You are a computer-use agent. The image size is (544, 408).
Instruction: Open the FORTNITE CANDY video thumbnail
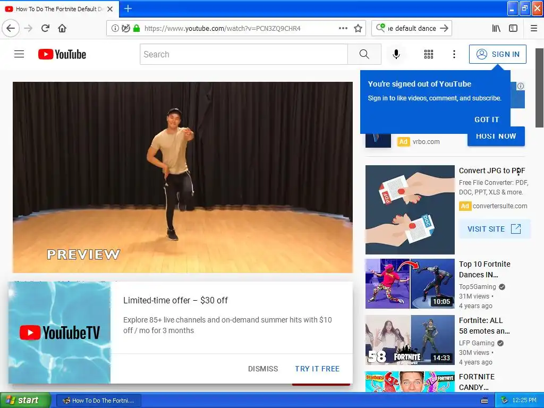(x=410, y=381)
